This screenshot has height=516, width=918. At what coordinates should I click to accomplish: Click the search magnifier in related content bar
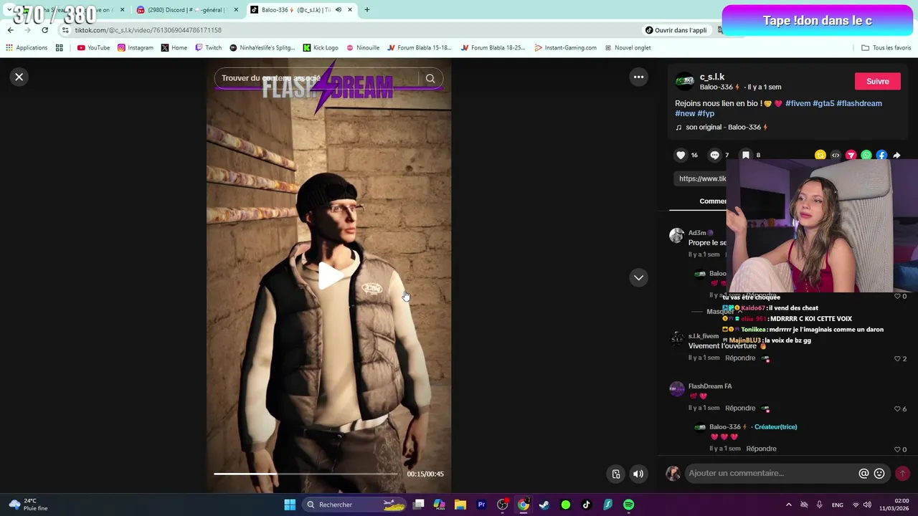(x=430, y=78)
